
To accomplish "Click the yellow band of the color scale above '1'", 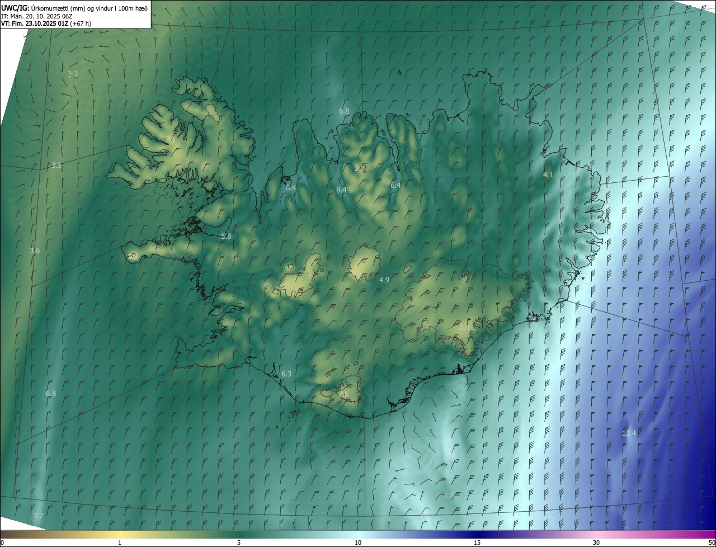I will (120, 534).
